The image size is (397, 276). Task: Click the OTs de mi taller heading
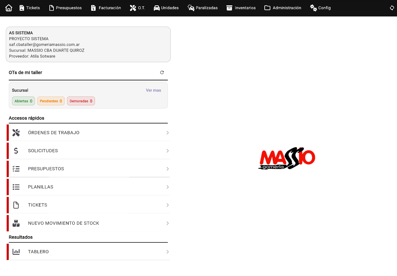tap(25, 72)
